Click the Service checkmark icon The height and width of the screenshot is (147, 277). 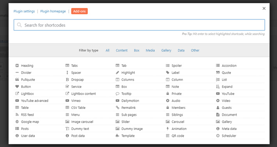click(67, 87)
